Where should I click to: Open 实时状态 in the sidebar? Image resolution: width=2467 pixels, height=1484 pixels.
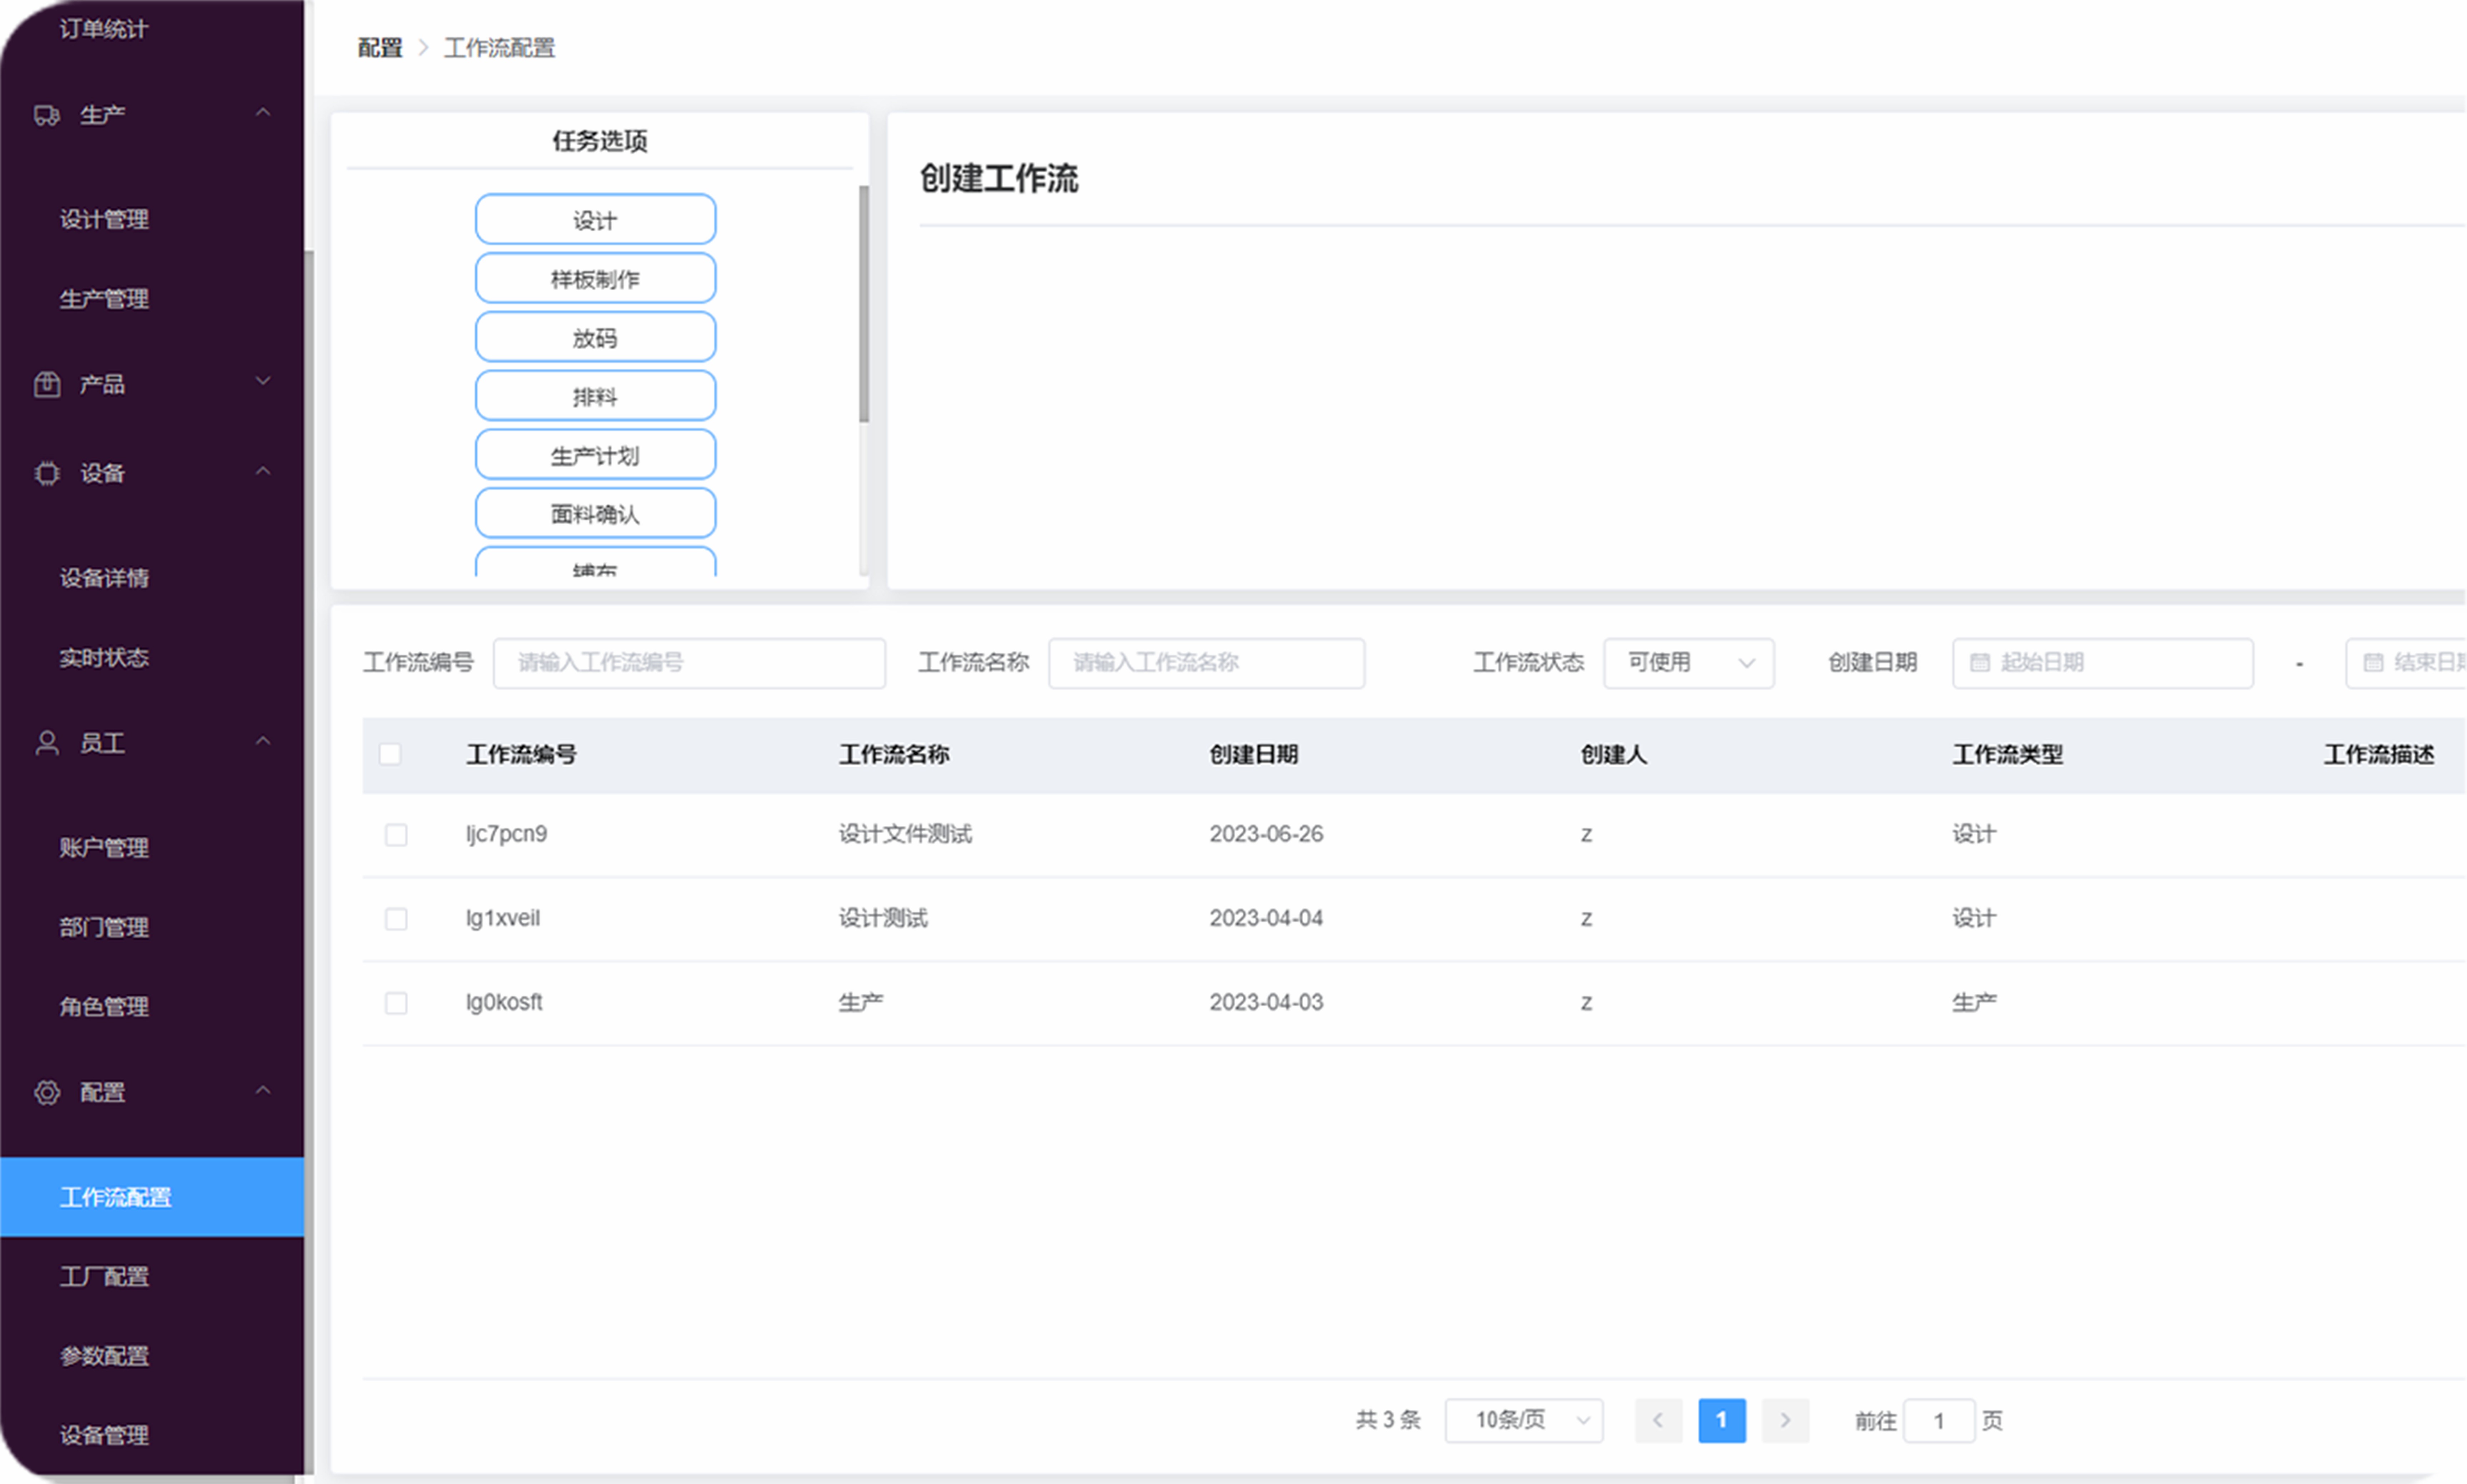[x=104, y=658]
